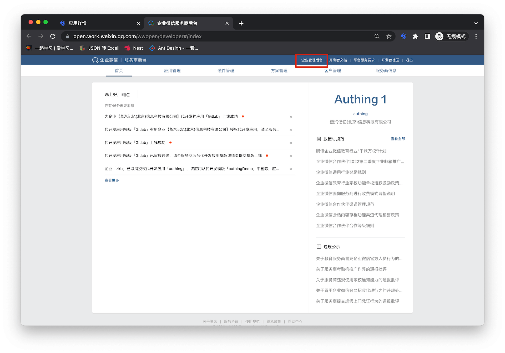Switch to the 应用详情 browser tab
The height and width of the screenshot is (353, 505).
click(x=77, y=23)
